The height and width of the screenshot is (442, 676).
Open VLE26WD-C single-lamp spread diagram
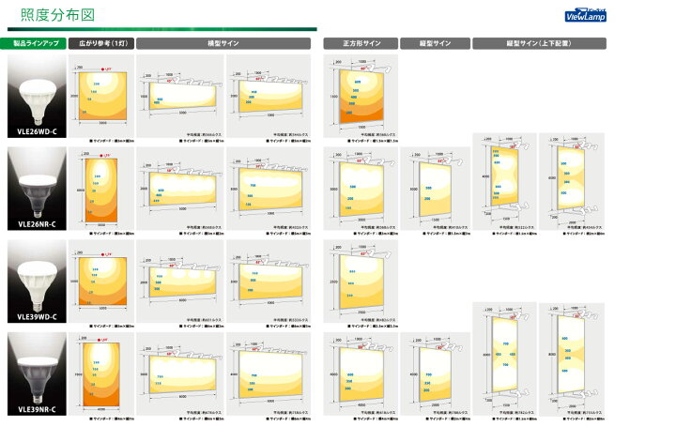point(101,96)
